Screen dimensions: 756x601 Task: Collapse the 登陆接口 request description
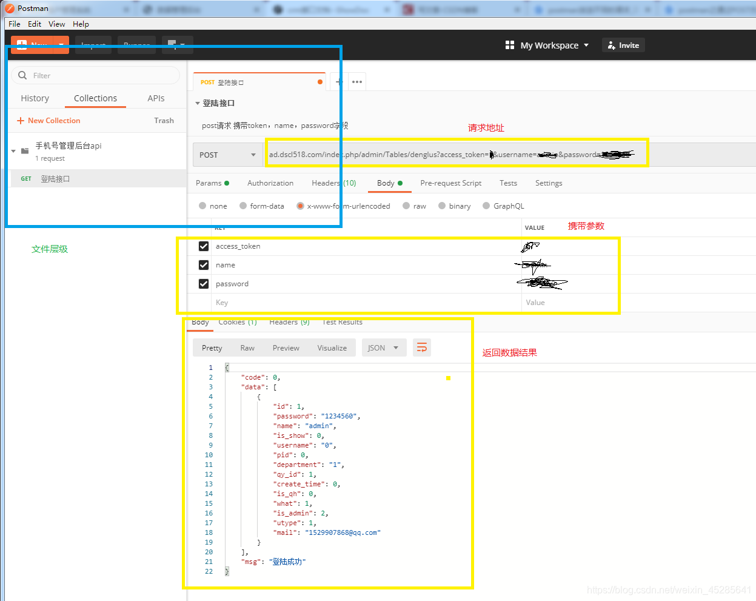coord(198,103)
